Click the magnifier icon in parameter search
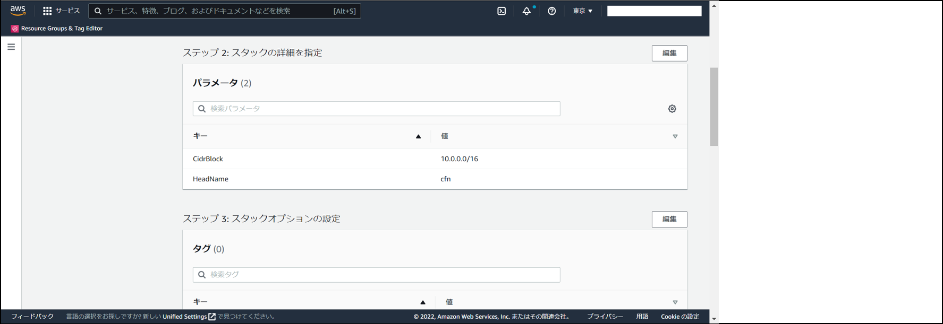 [x=202, y=109]
